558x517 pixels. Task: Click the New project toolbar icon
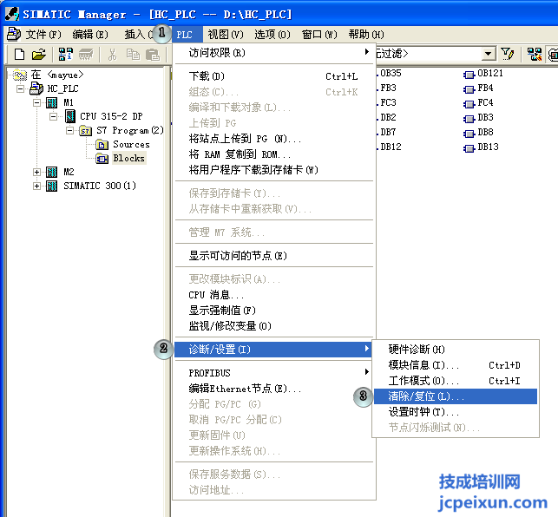pos(19,54)
